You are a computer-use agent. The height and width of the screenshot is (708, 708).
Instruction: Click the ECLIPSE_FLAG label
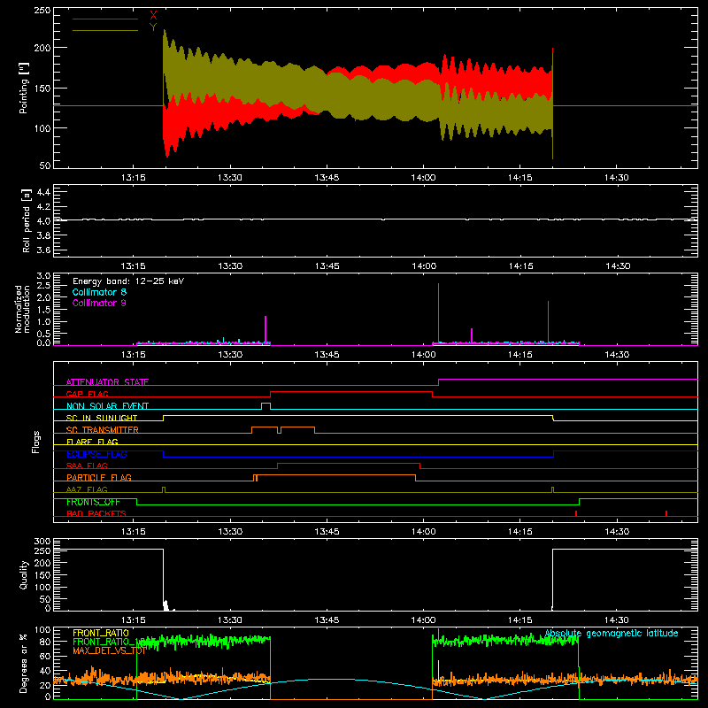click(96, 454)
